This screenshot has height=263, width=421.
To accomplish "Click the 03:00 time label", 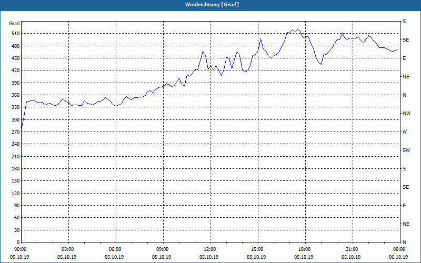I will (x=67, y=249).
